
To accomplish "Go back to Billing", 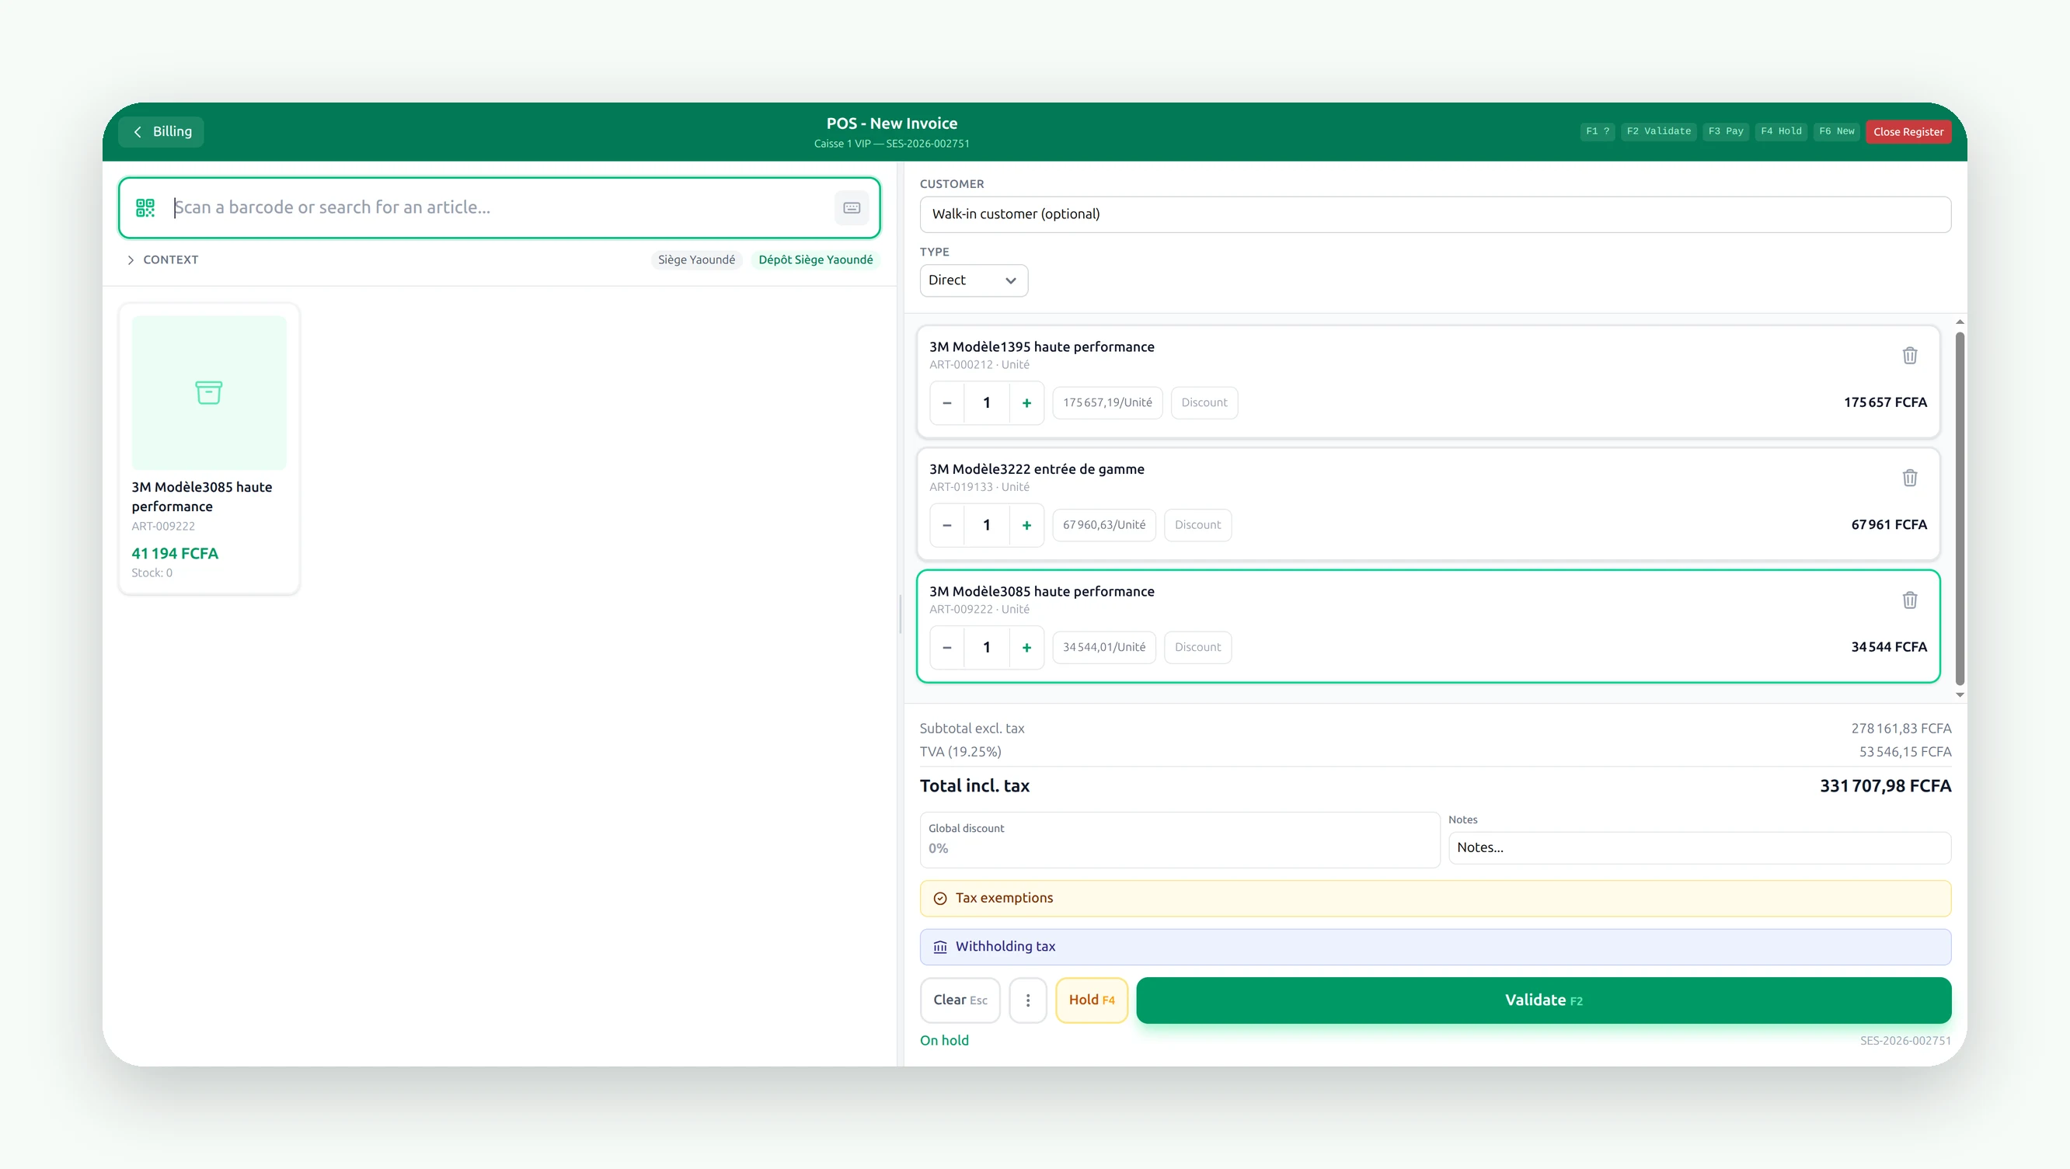I will pyautogui.click(x=162, y=132).
